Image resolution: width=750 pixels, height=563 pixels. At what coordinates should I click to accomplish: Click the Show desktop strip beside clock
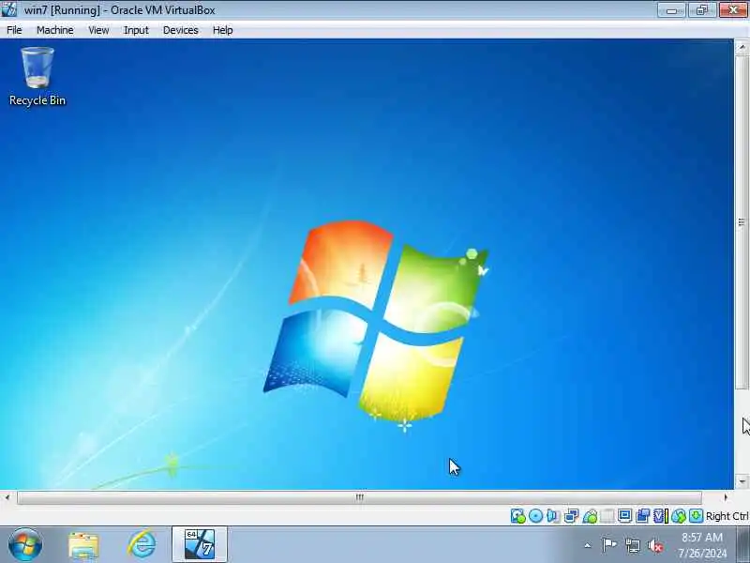coord(743,545)
